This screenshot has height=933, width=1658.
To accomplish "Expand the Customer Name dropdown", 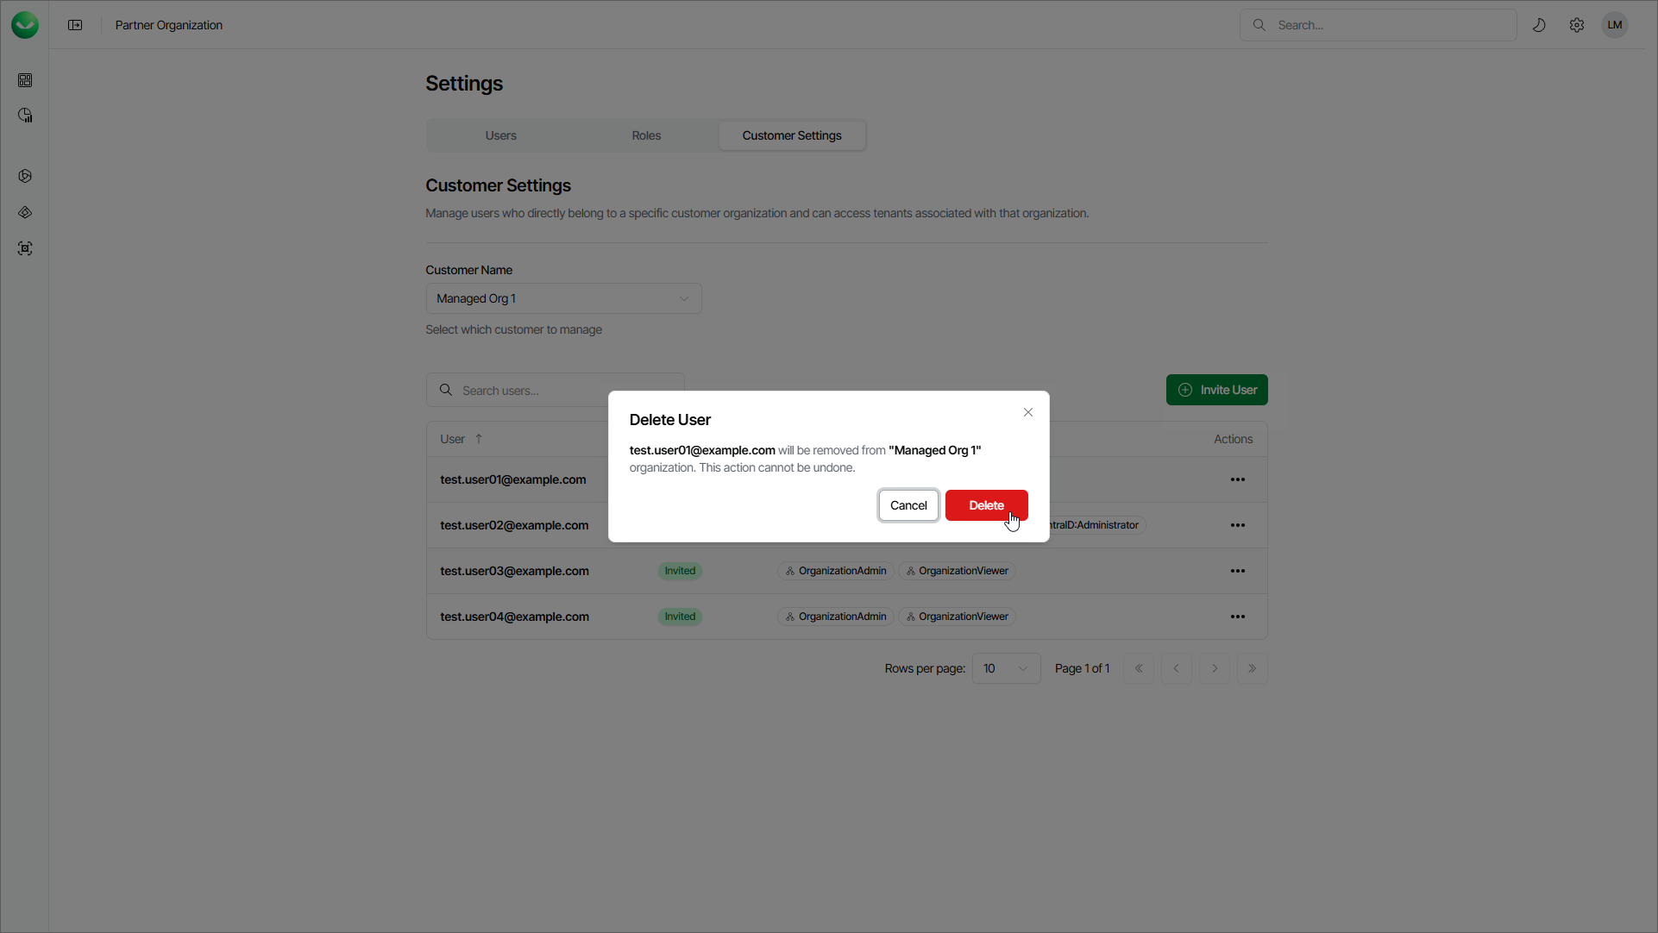I will point(563,298).
